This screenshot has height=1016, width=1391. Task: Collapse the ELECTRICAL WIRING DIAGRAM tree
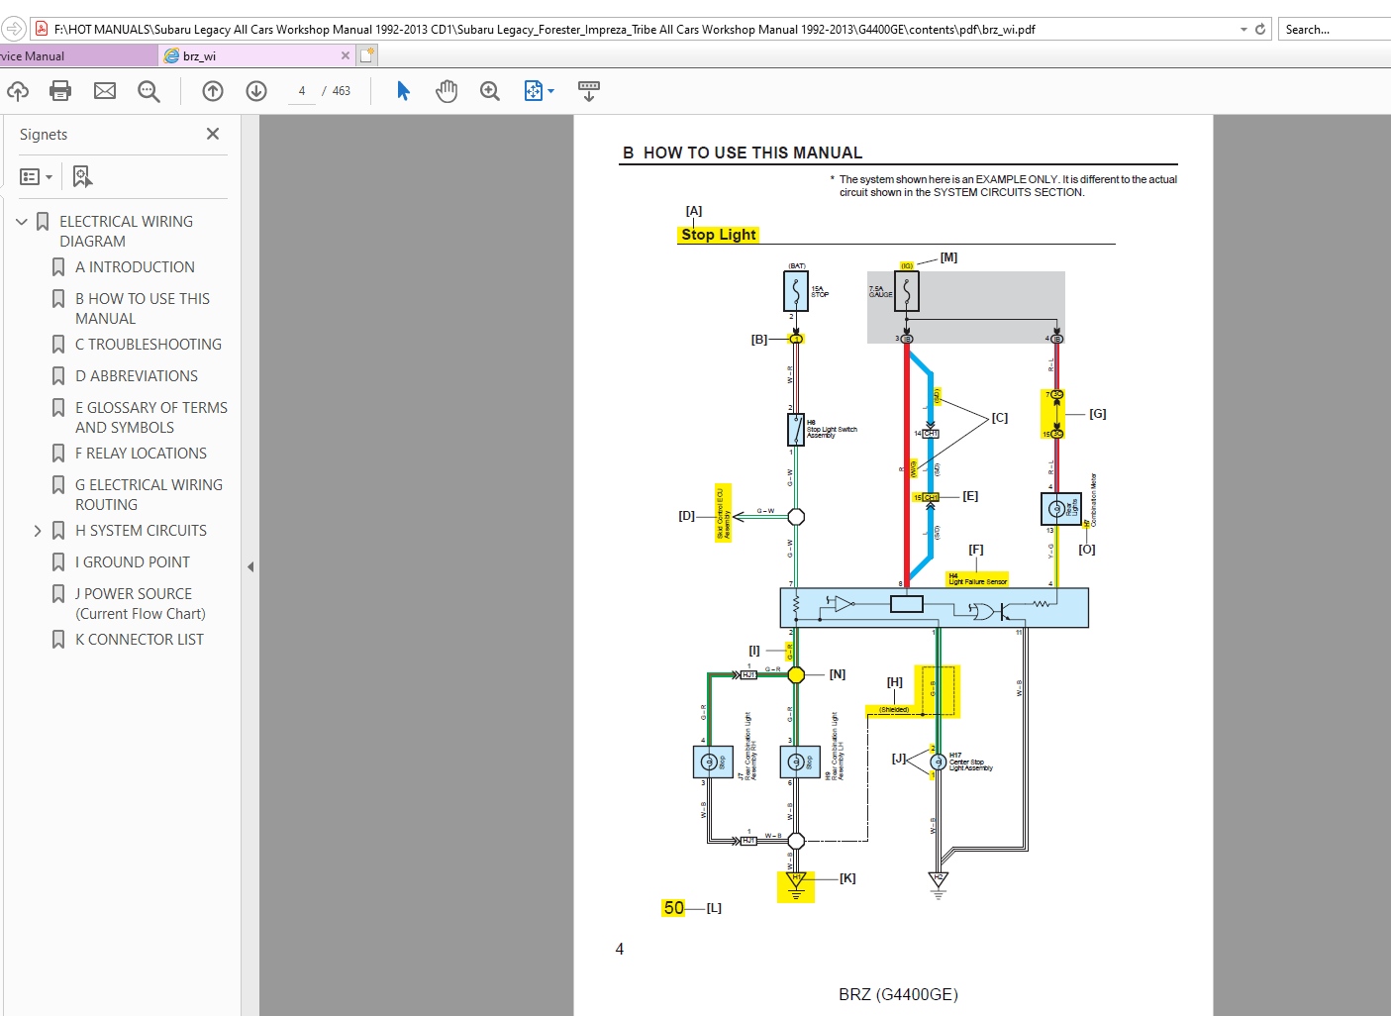[22, 222]
